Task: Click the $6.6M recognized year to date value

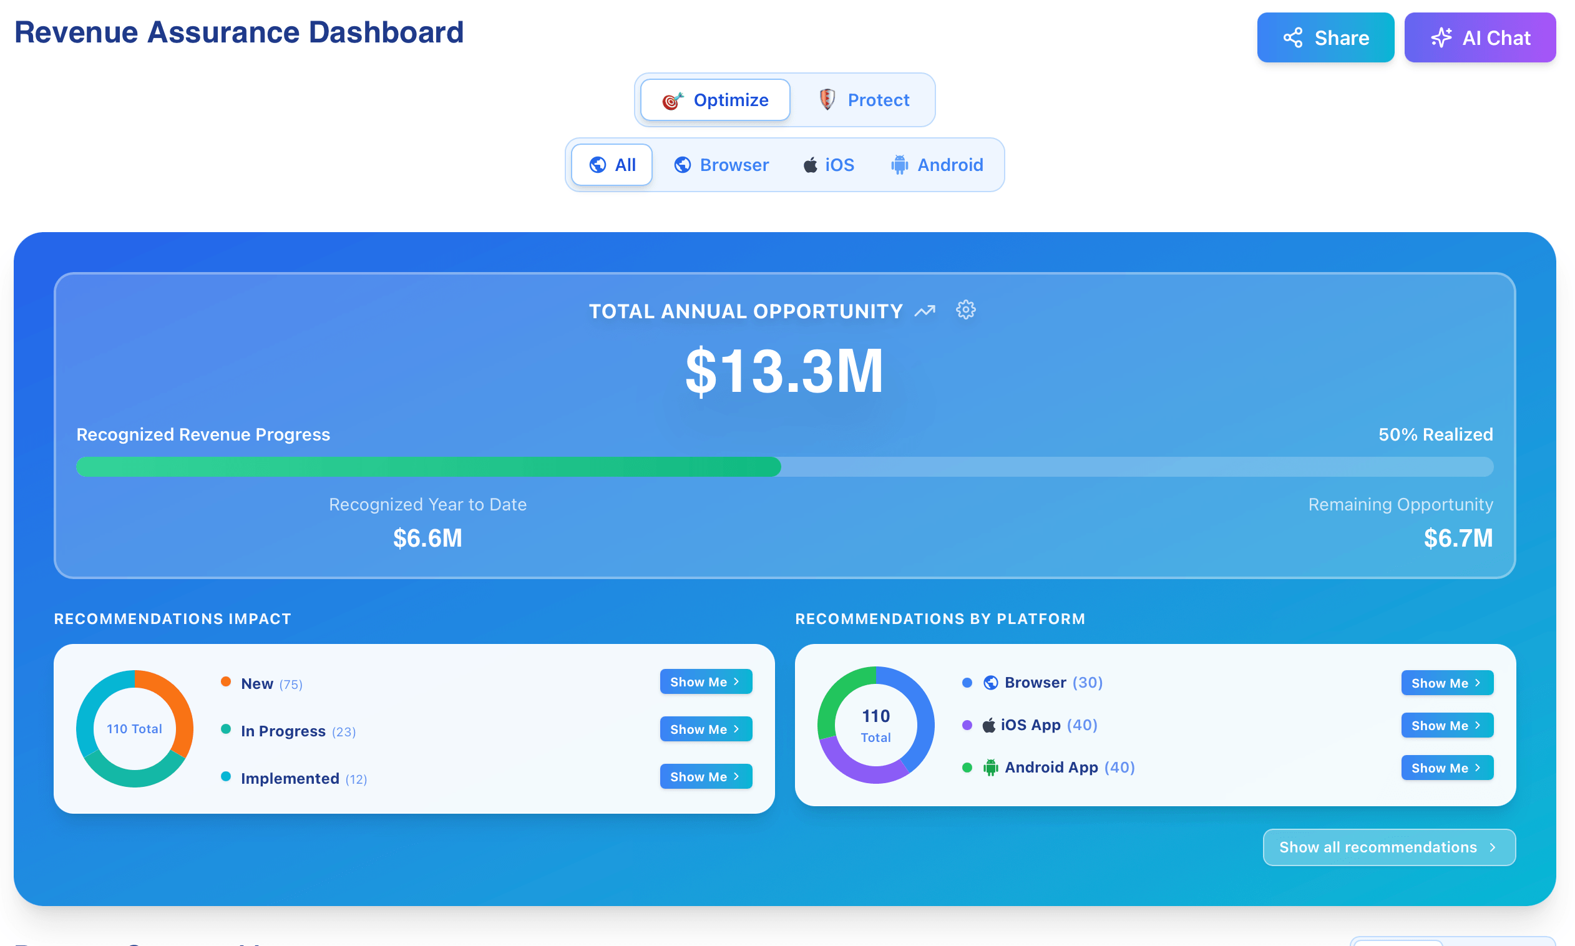Action: [x=427, y=538]
